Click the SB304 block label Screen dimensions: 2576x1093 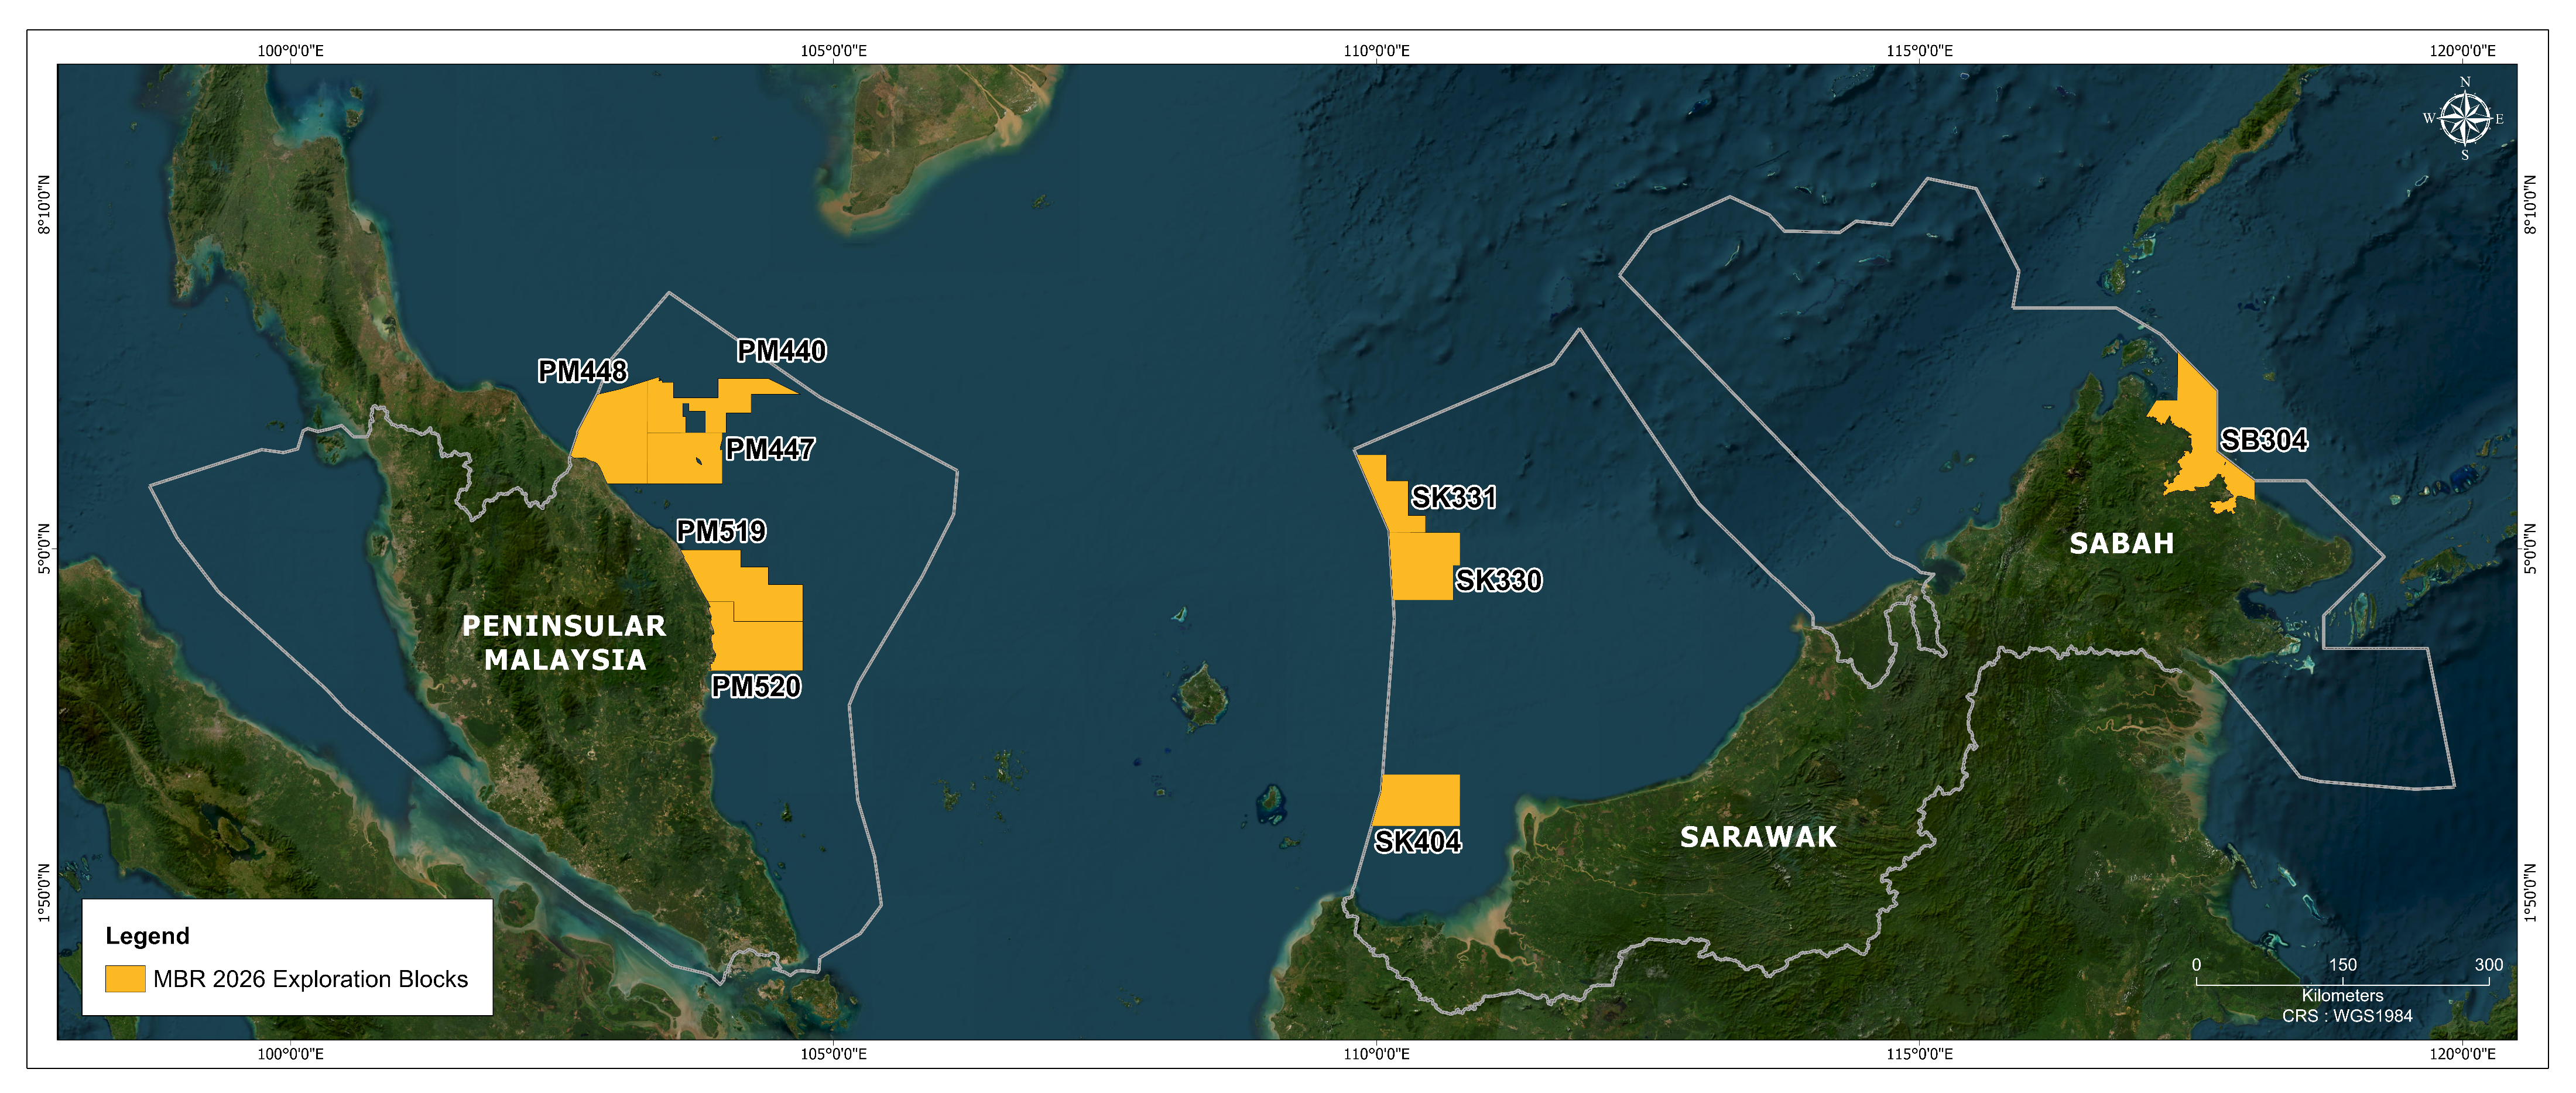click(x=2264, y=440)
